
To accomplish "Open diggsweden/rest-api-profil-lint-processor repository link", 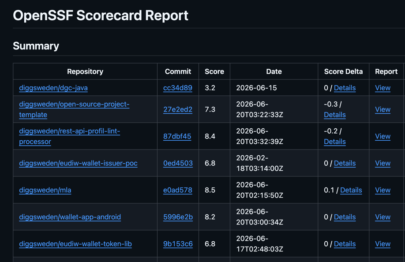I will coord(69,136).
